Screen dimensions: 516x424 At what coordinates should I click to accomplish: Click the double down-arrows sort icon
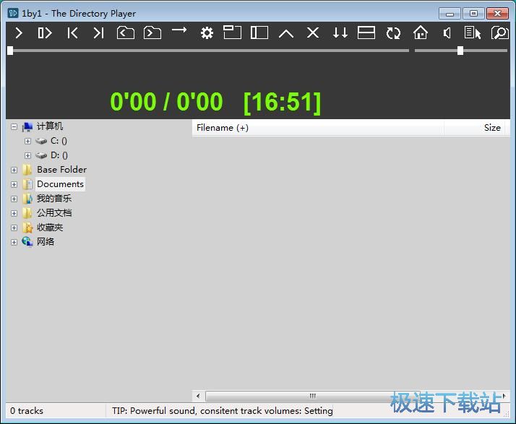click(340, 33)
